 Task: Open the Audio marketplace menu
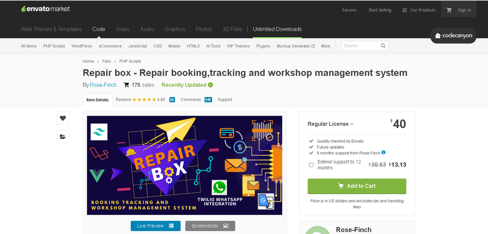click(147, 29)
